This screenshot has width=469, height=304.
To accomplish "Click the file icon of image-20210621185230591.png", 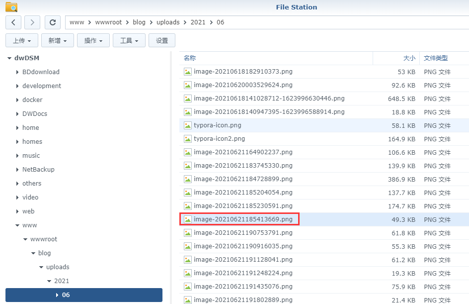I will [x=187, y=206].
